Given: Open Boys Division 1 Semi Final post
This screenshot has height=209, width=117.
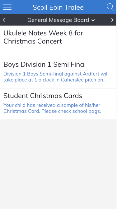Looking at the screenshot, I should 58,73.
